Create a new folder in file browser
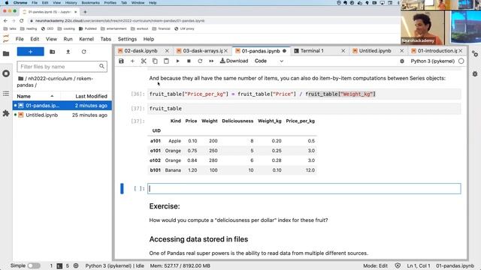481x270 pixels. click(53, 52)
